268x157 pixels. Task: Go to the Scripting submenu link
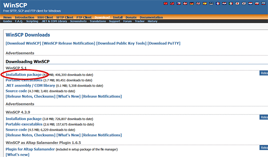tap(32, 21)
